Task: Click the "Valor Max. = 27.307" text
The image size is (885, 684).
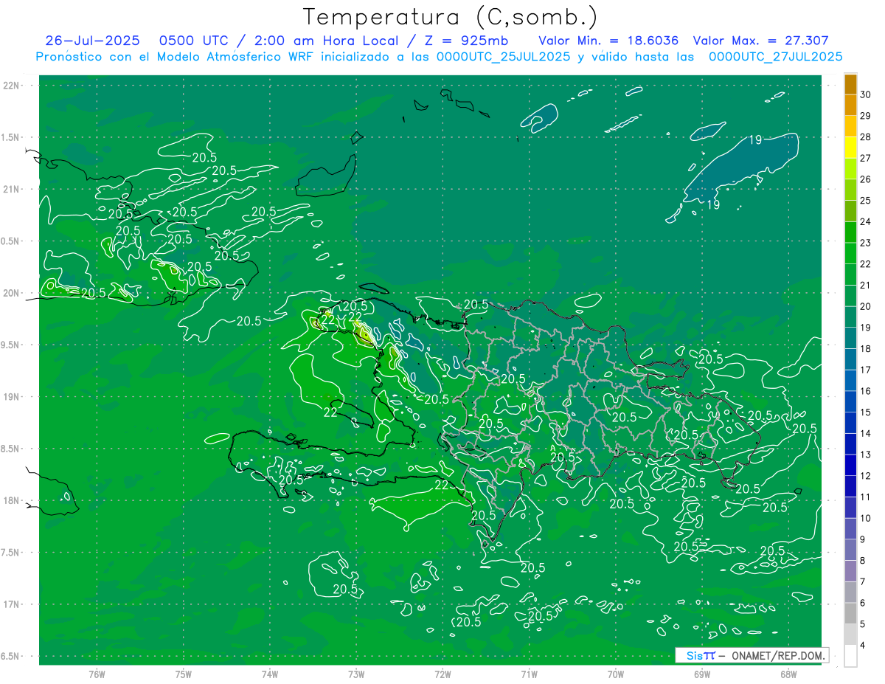Action: [x=760, y=41]
